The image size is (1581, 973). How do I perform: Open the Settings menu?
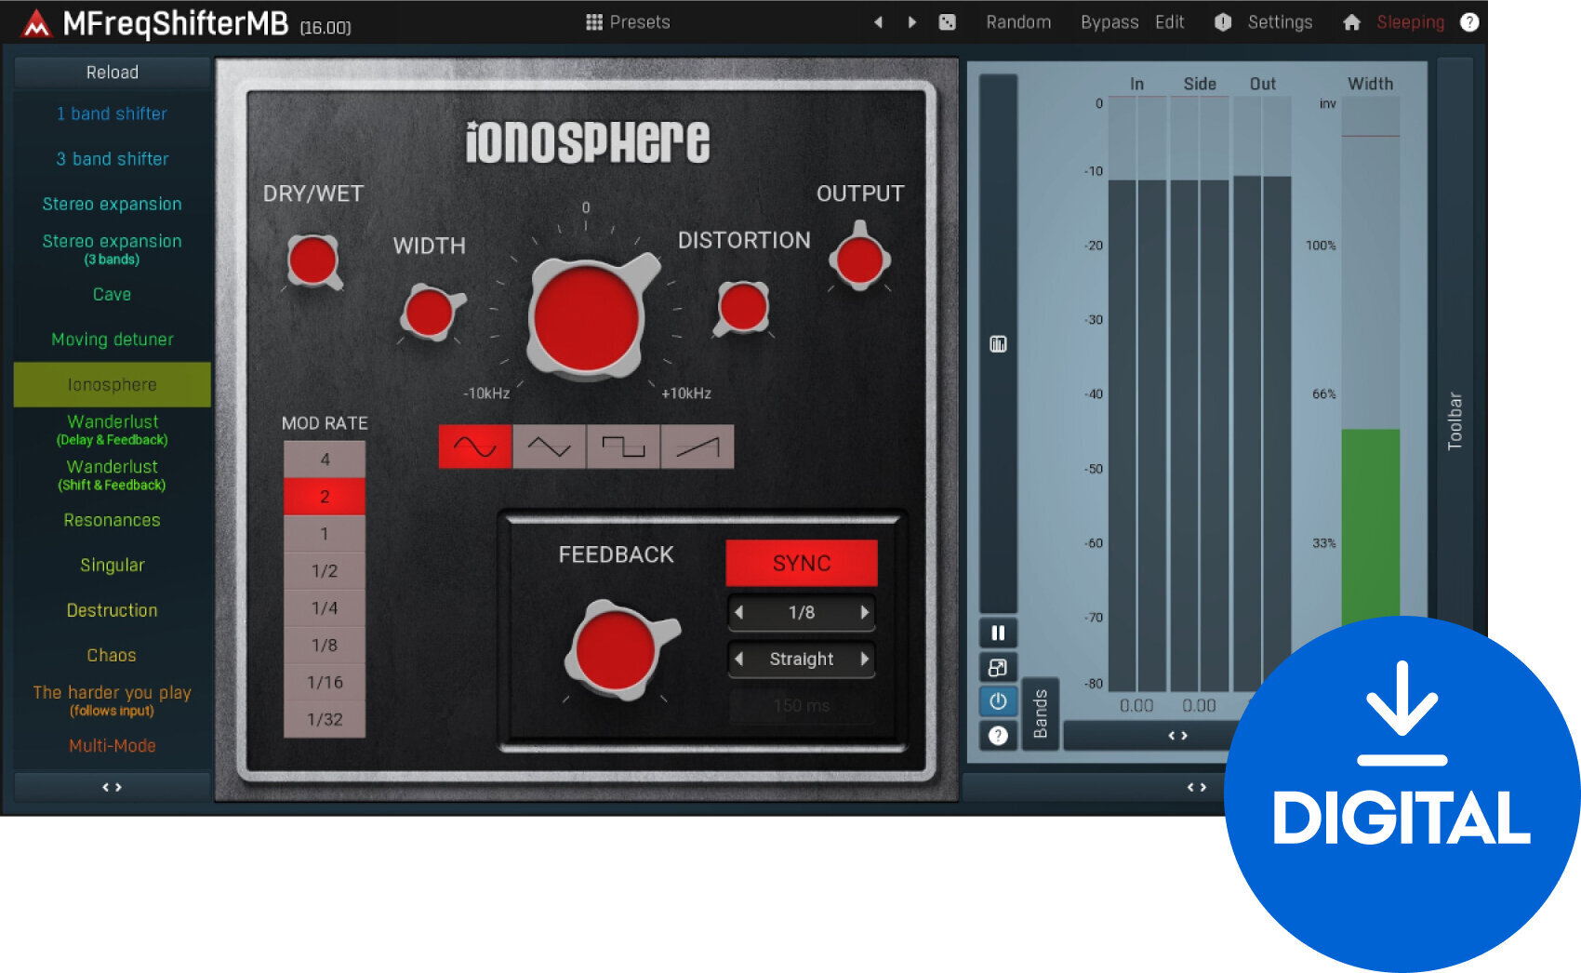point(1279,22)
